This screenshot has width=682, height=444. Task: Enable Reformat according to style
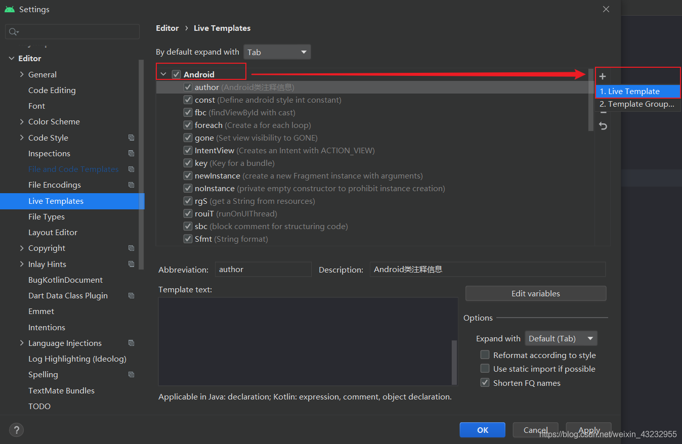pos(485,354)
